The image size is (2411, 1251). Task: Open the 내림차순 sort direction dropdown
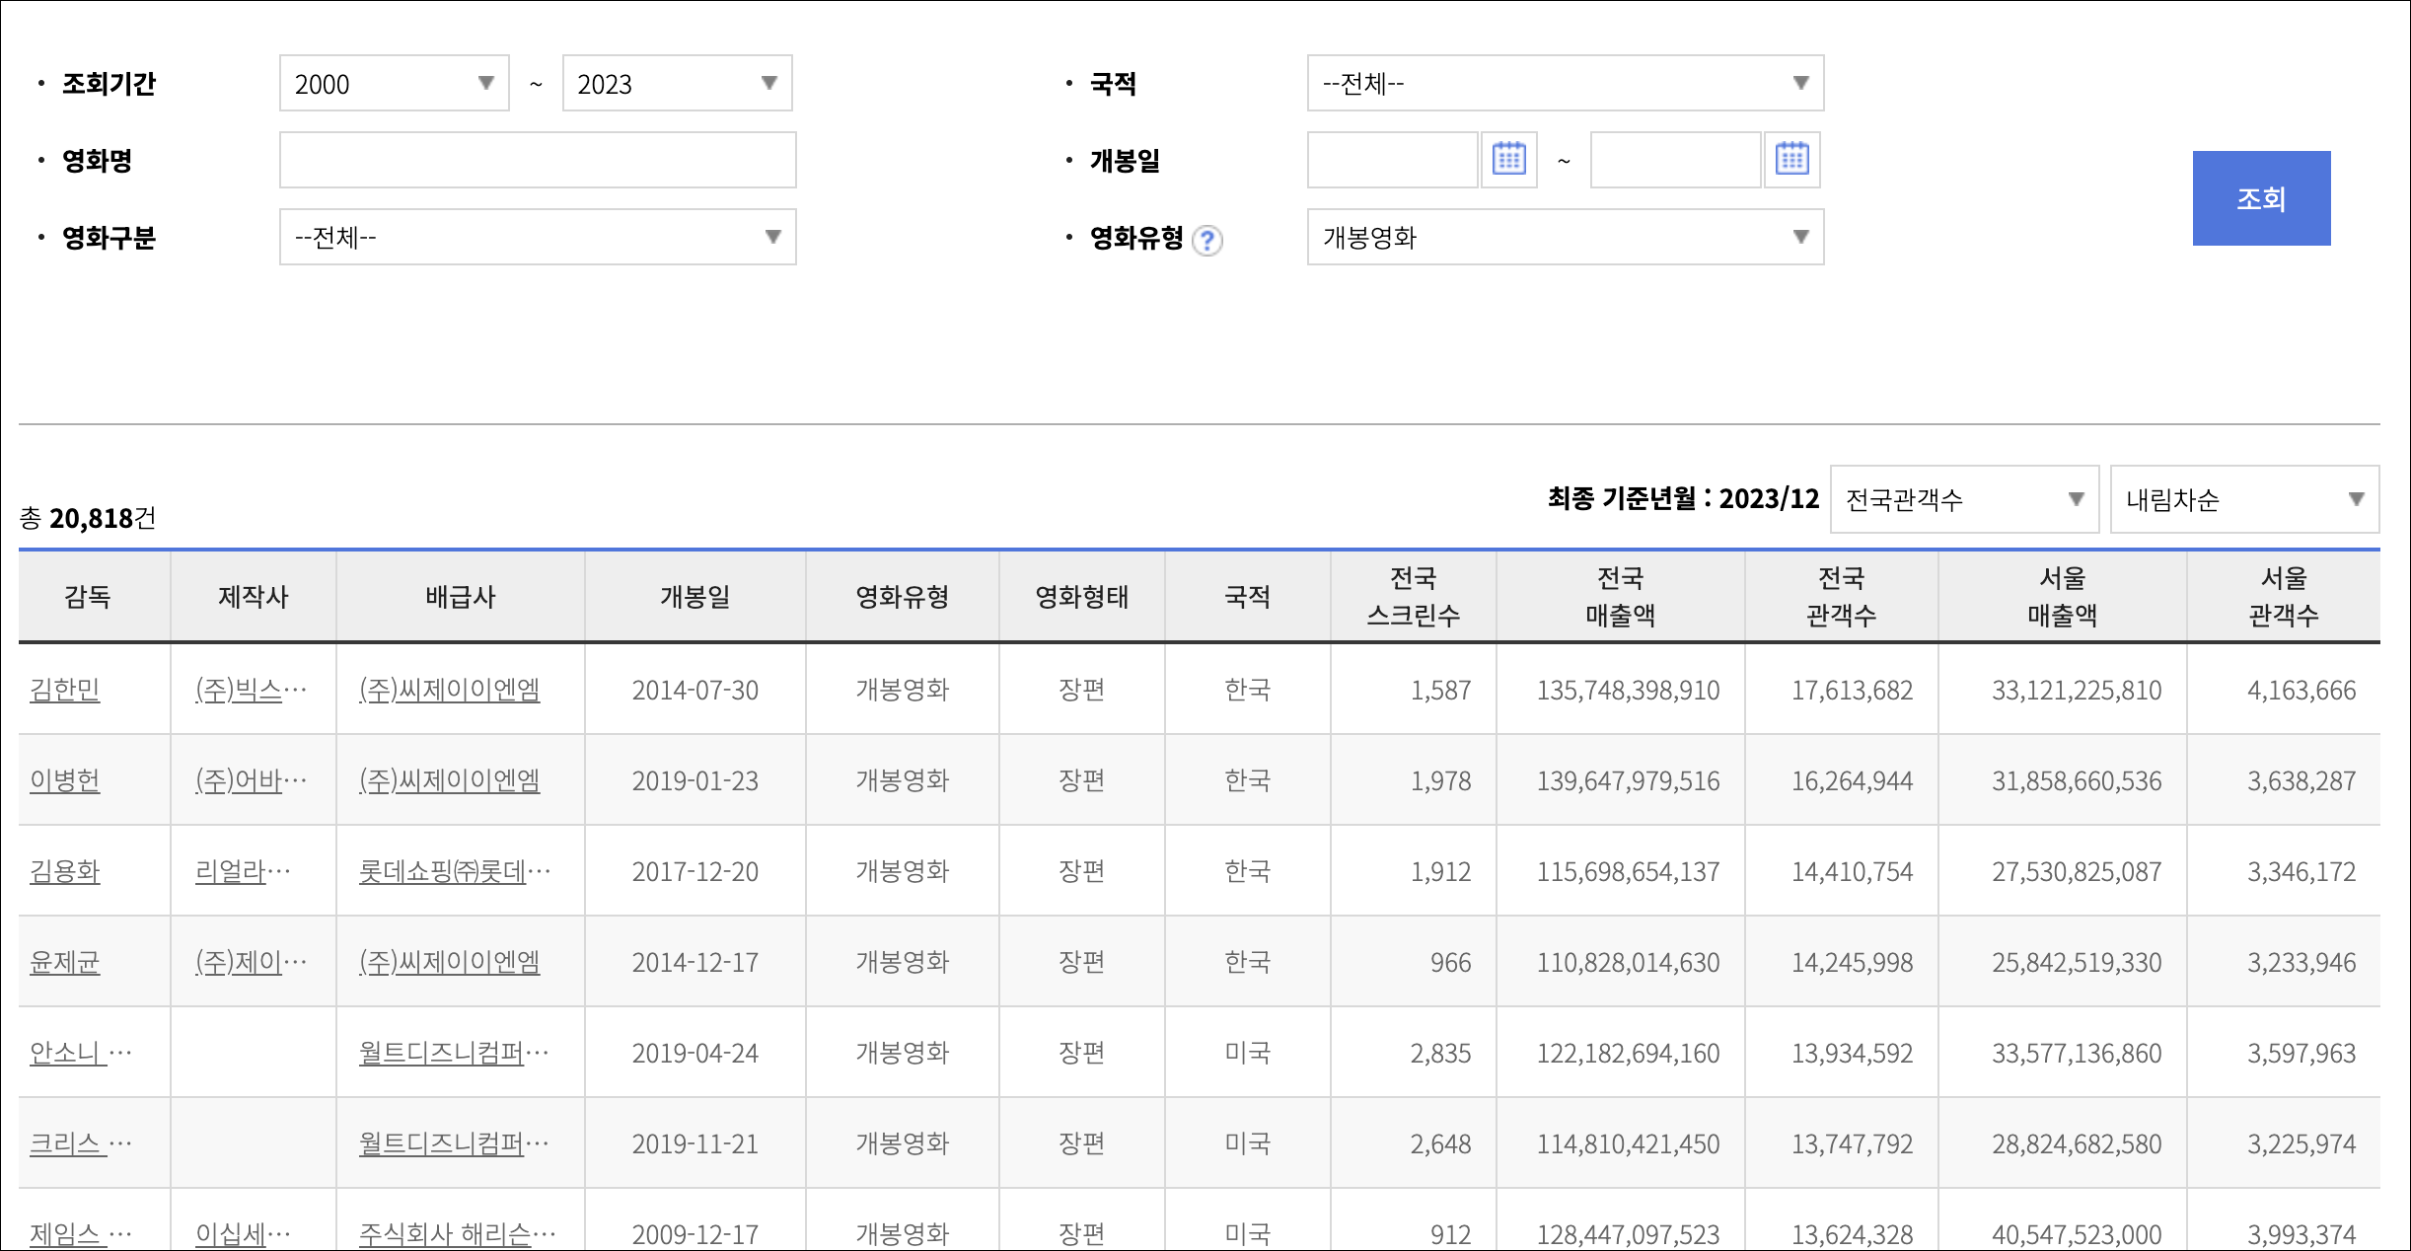pos(2244,500)
